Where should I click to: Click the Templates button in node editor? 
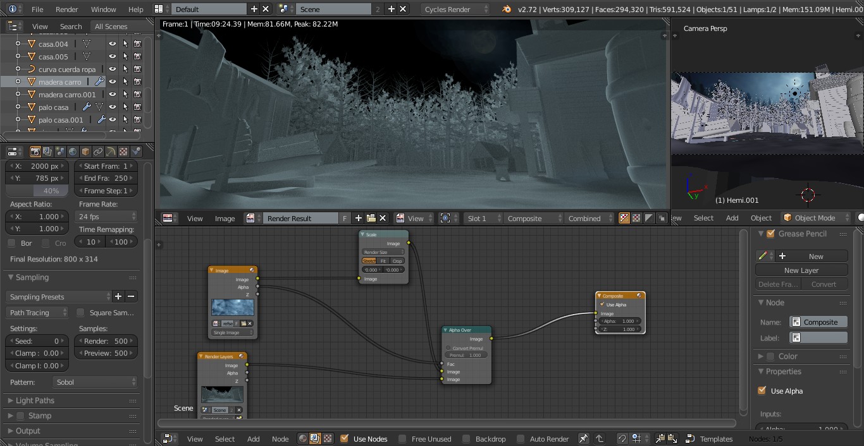click(x=710, y=438)
